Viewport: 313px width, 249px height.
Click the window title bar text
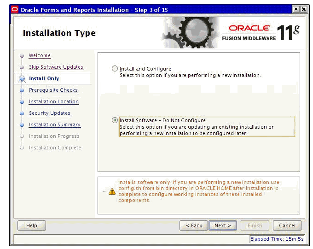coord(94,10)
